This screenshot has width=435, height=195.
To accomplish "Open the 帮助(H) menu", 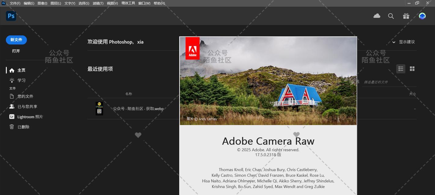I will pos(159,3).
